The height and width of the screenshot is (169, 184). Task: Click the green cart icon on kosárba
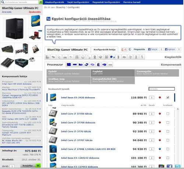(x=38, y=166)
